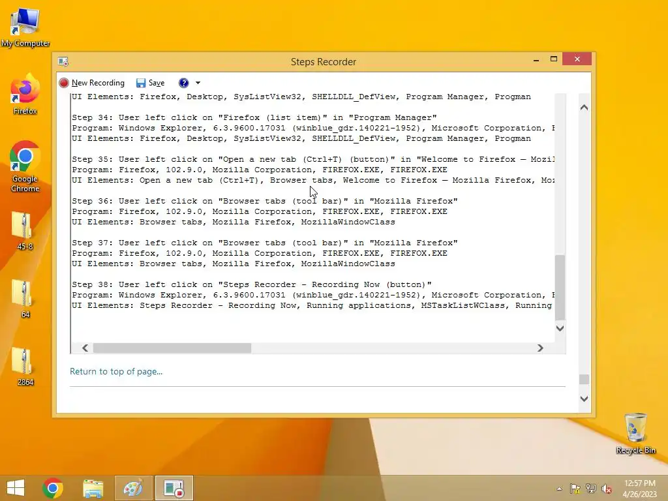
Task: Click the text box vertical scrollbar thumb
Action: (560, 287)
